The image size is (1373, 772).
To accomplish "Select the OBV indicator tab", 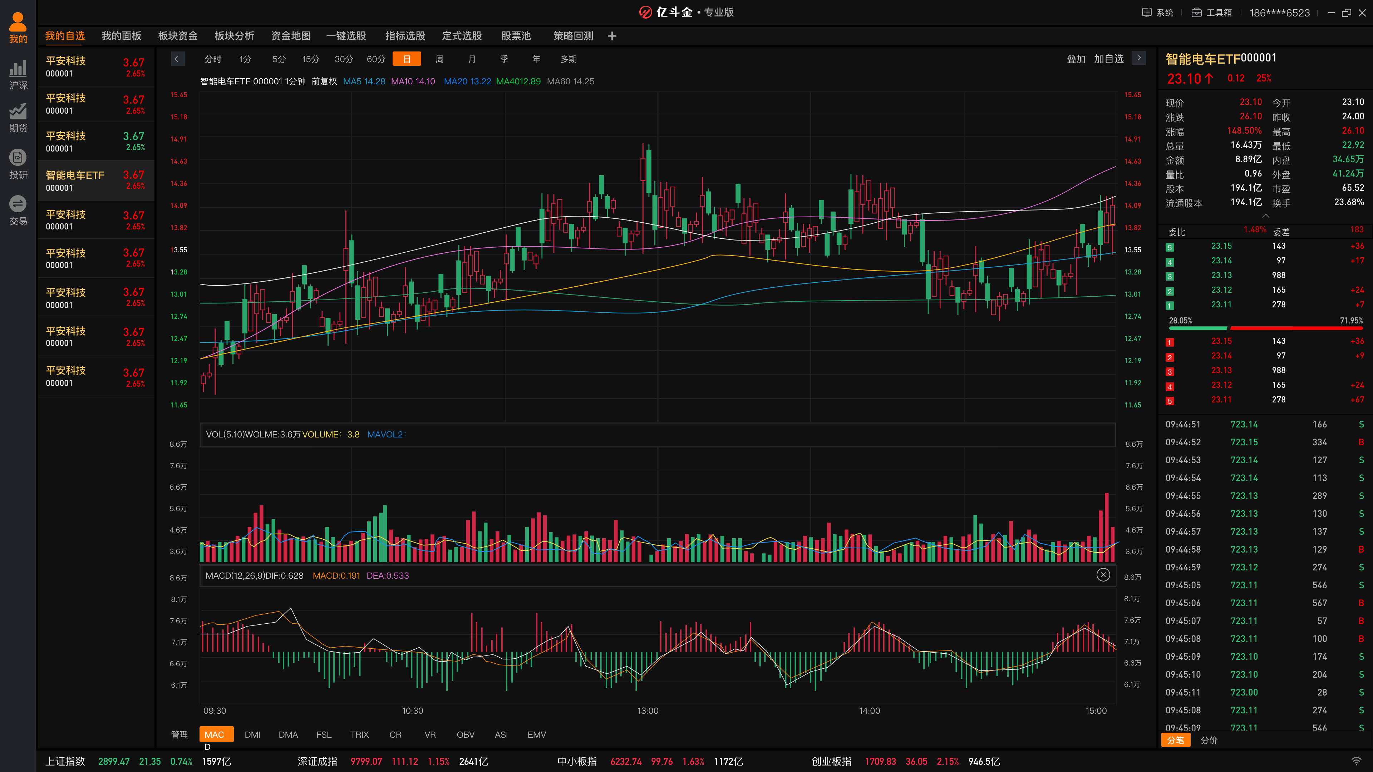I will (x=466, y=734).
